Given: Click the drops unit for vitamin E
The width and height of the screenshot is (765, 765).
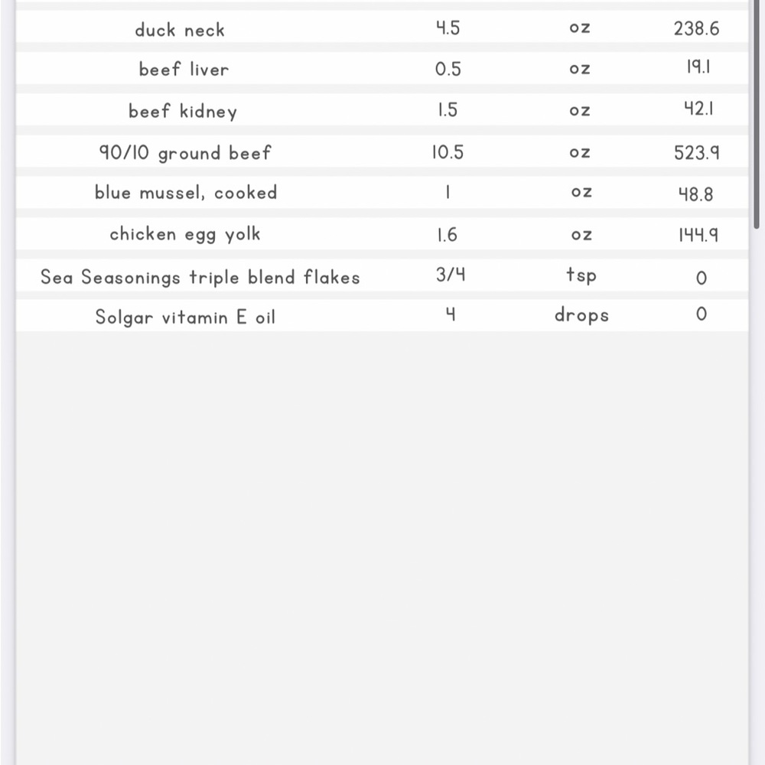Looking at the screenshot, I should [581, 315].
